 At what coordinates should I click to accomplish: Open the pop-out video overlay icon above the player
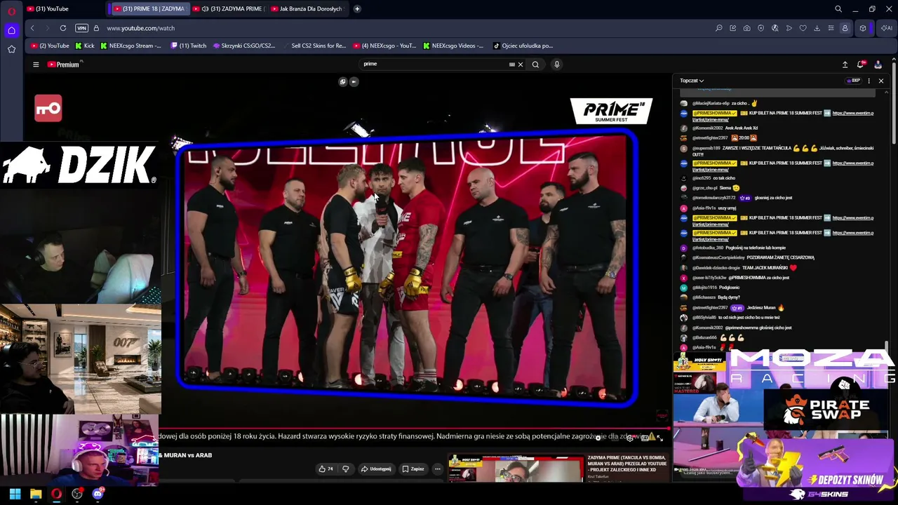click(342, 81)
